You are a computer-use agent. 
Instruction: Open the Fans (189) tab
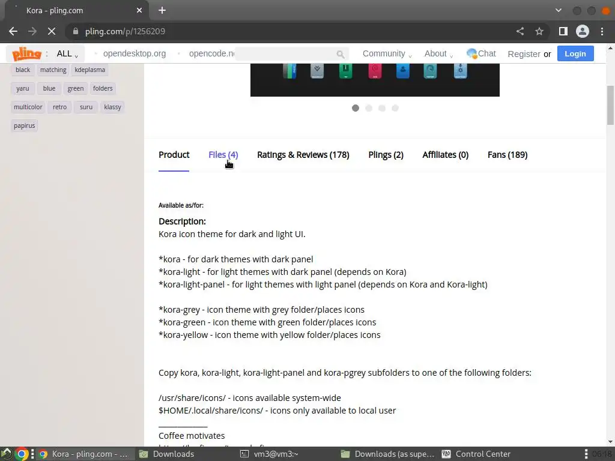point(507,155)
